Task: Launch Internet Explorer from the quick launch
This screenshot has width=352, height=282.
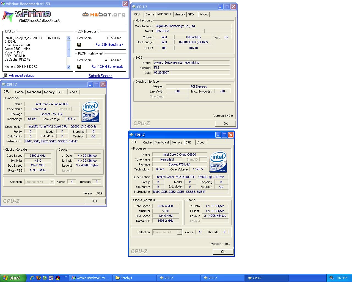Action: 32,278
